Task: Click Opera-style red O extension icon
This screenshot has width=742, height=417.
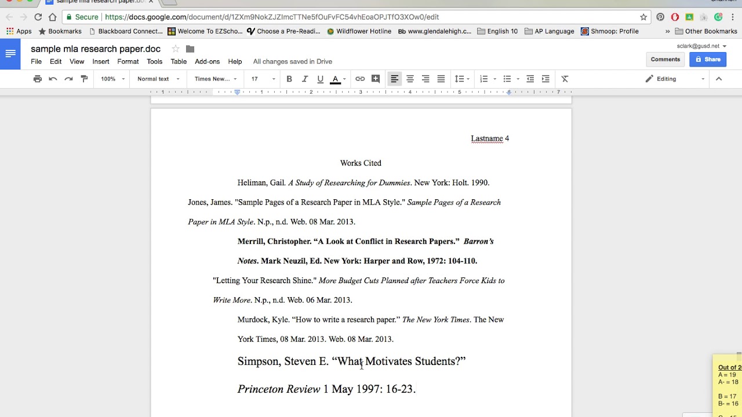Action: (x=675, y=17)
